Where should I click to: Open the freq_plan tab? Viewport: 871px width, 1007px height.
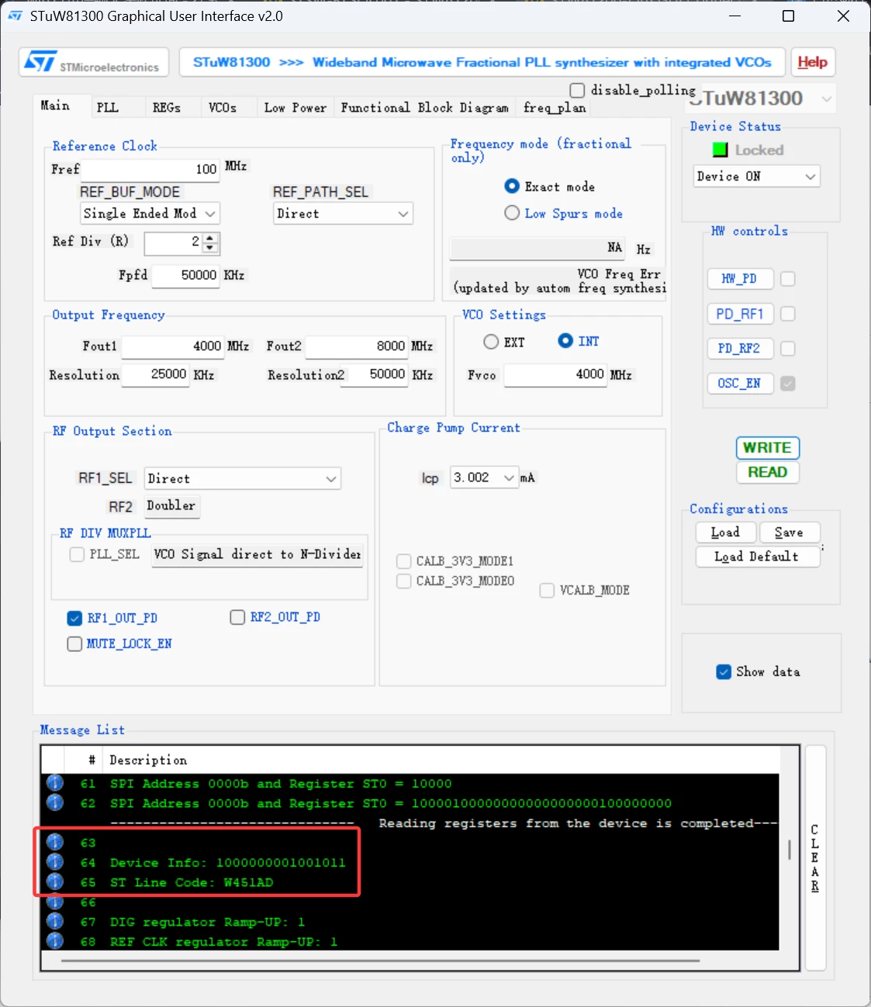[x=555, y=108]
